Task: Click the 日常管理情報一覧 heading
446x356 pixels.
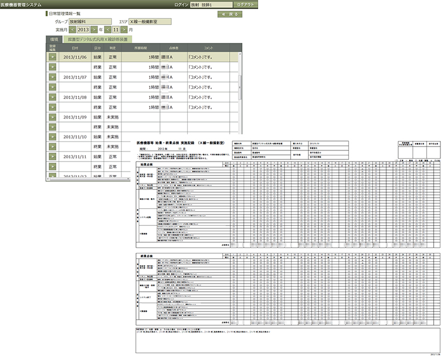Action: coord(65,13)
